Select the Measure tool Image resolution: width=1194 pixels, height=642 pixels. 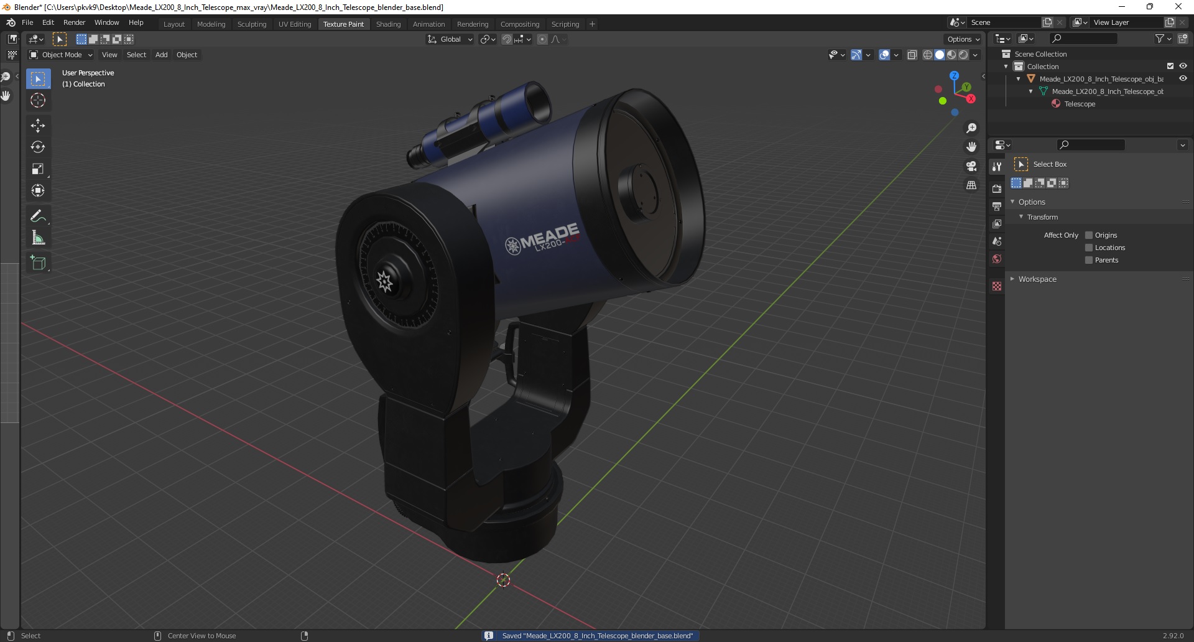(x=38, y=238)
